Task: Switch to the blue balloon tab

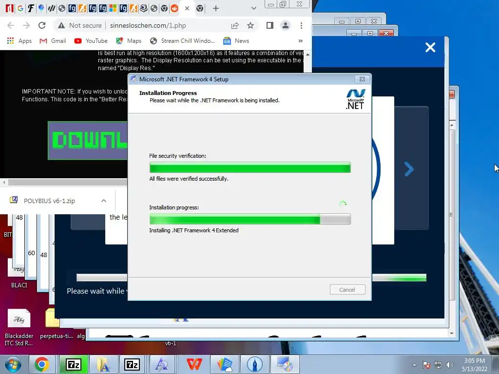Action: click(x=41, y=9)
